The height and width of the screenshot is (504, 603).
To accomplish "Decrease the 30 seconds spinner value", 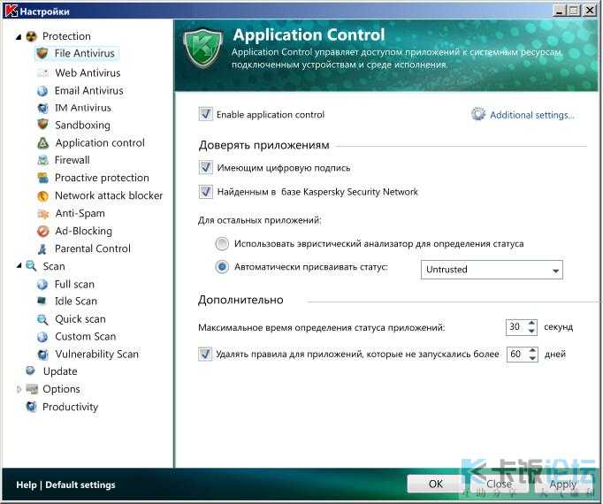I will [531, 331].
